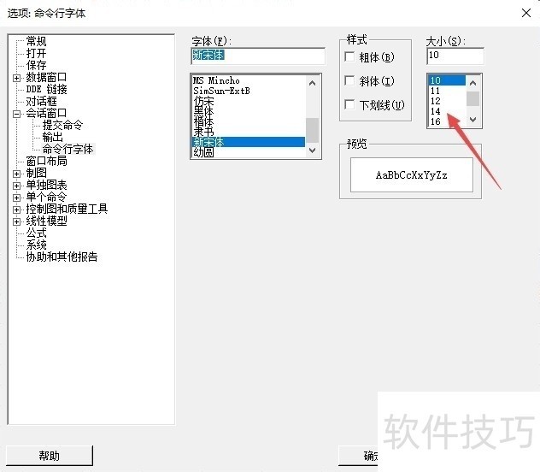Open 协助和其他报告 options page

click(x=62, y=257)
